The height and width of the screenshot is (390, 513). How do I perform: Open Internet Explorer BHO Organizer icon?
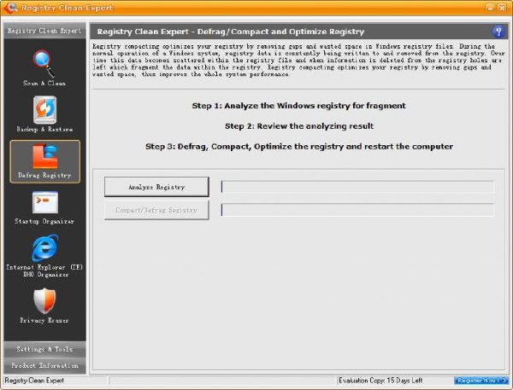[x=44, y=248]
